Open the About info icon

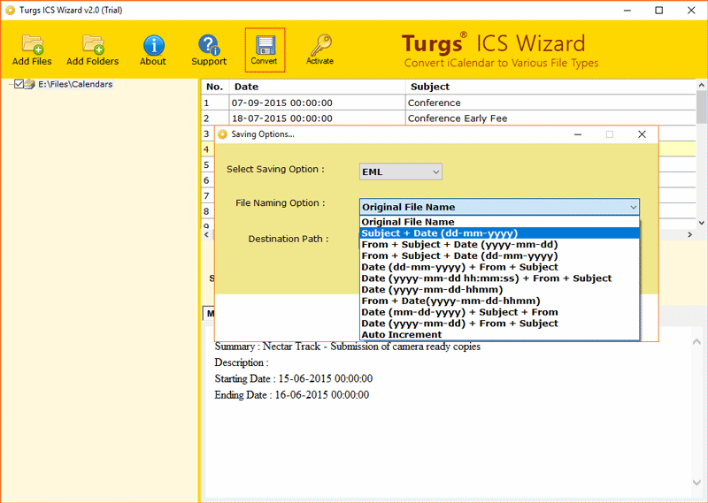153,45
